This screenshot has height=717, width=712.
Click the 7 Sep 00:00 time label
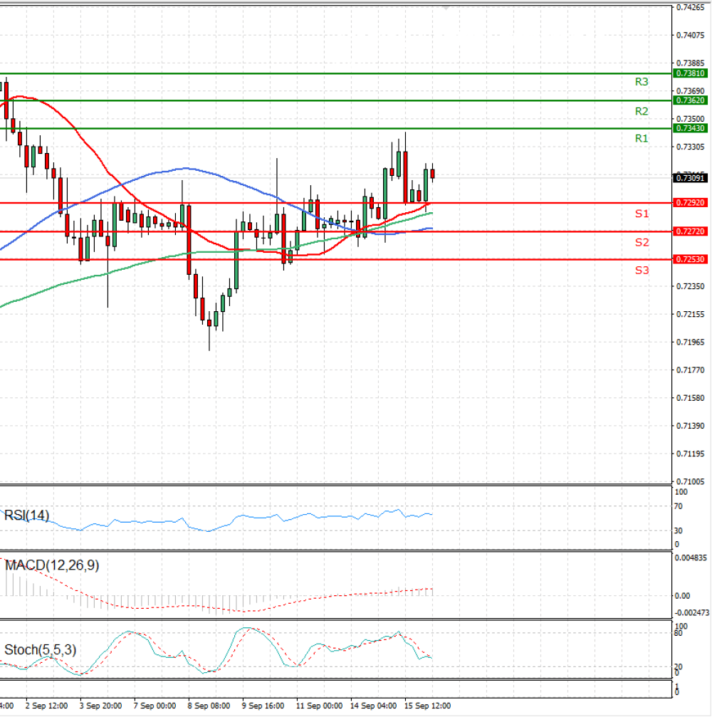coord(155,706)
